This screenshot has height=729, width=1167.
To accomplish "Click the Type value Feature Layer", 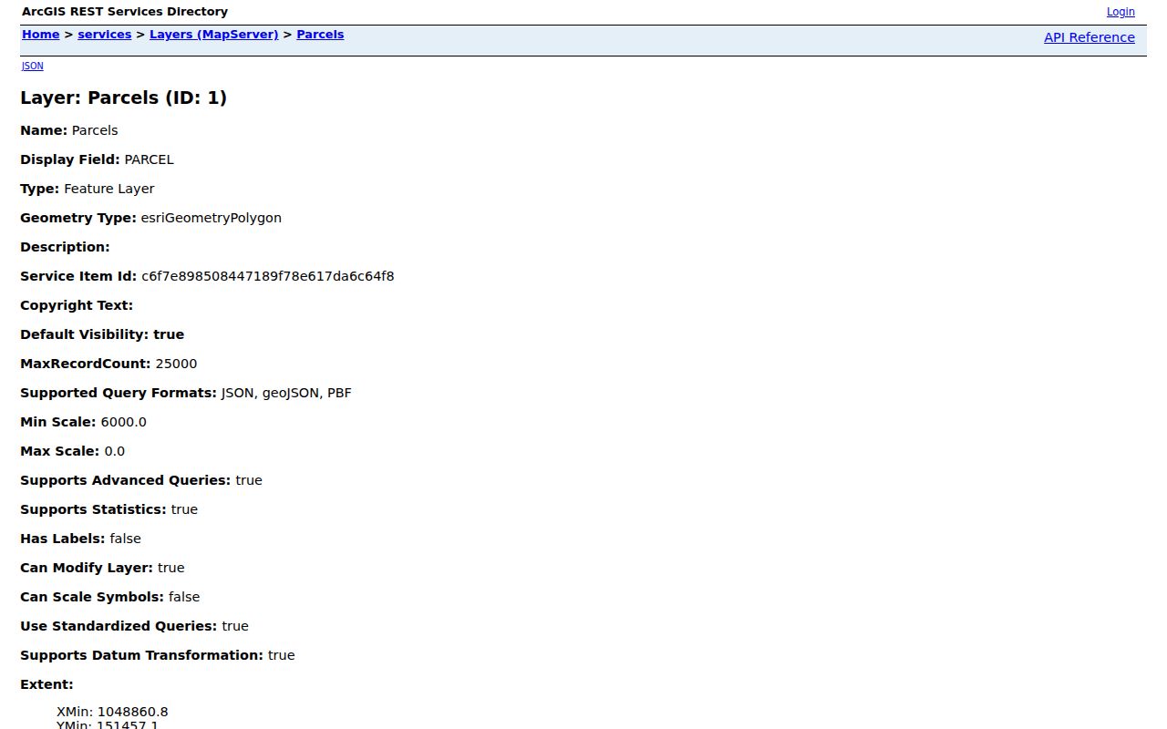I will point(109,189).
